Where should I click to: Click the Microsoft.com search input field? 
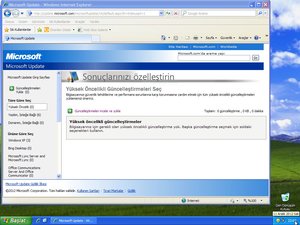click(x=214, y=58)
